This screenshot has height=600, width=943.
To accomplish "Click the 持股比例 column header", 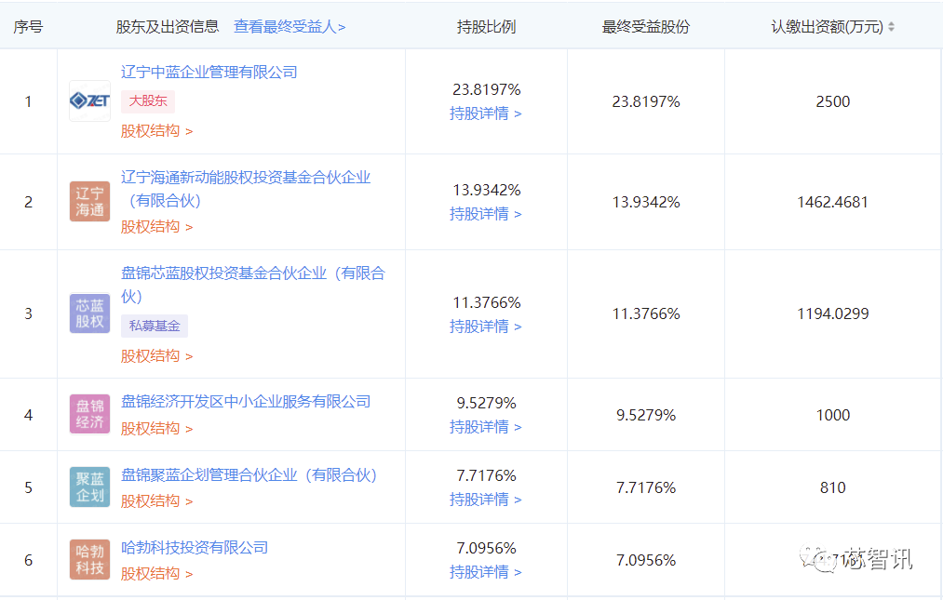I will pyautogui.click(x=486, y=27).
